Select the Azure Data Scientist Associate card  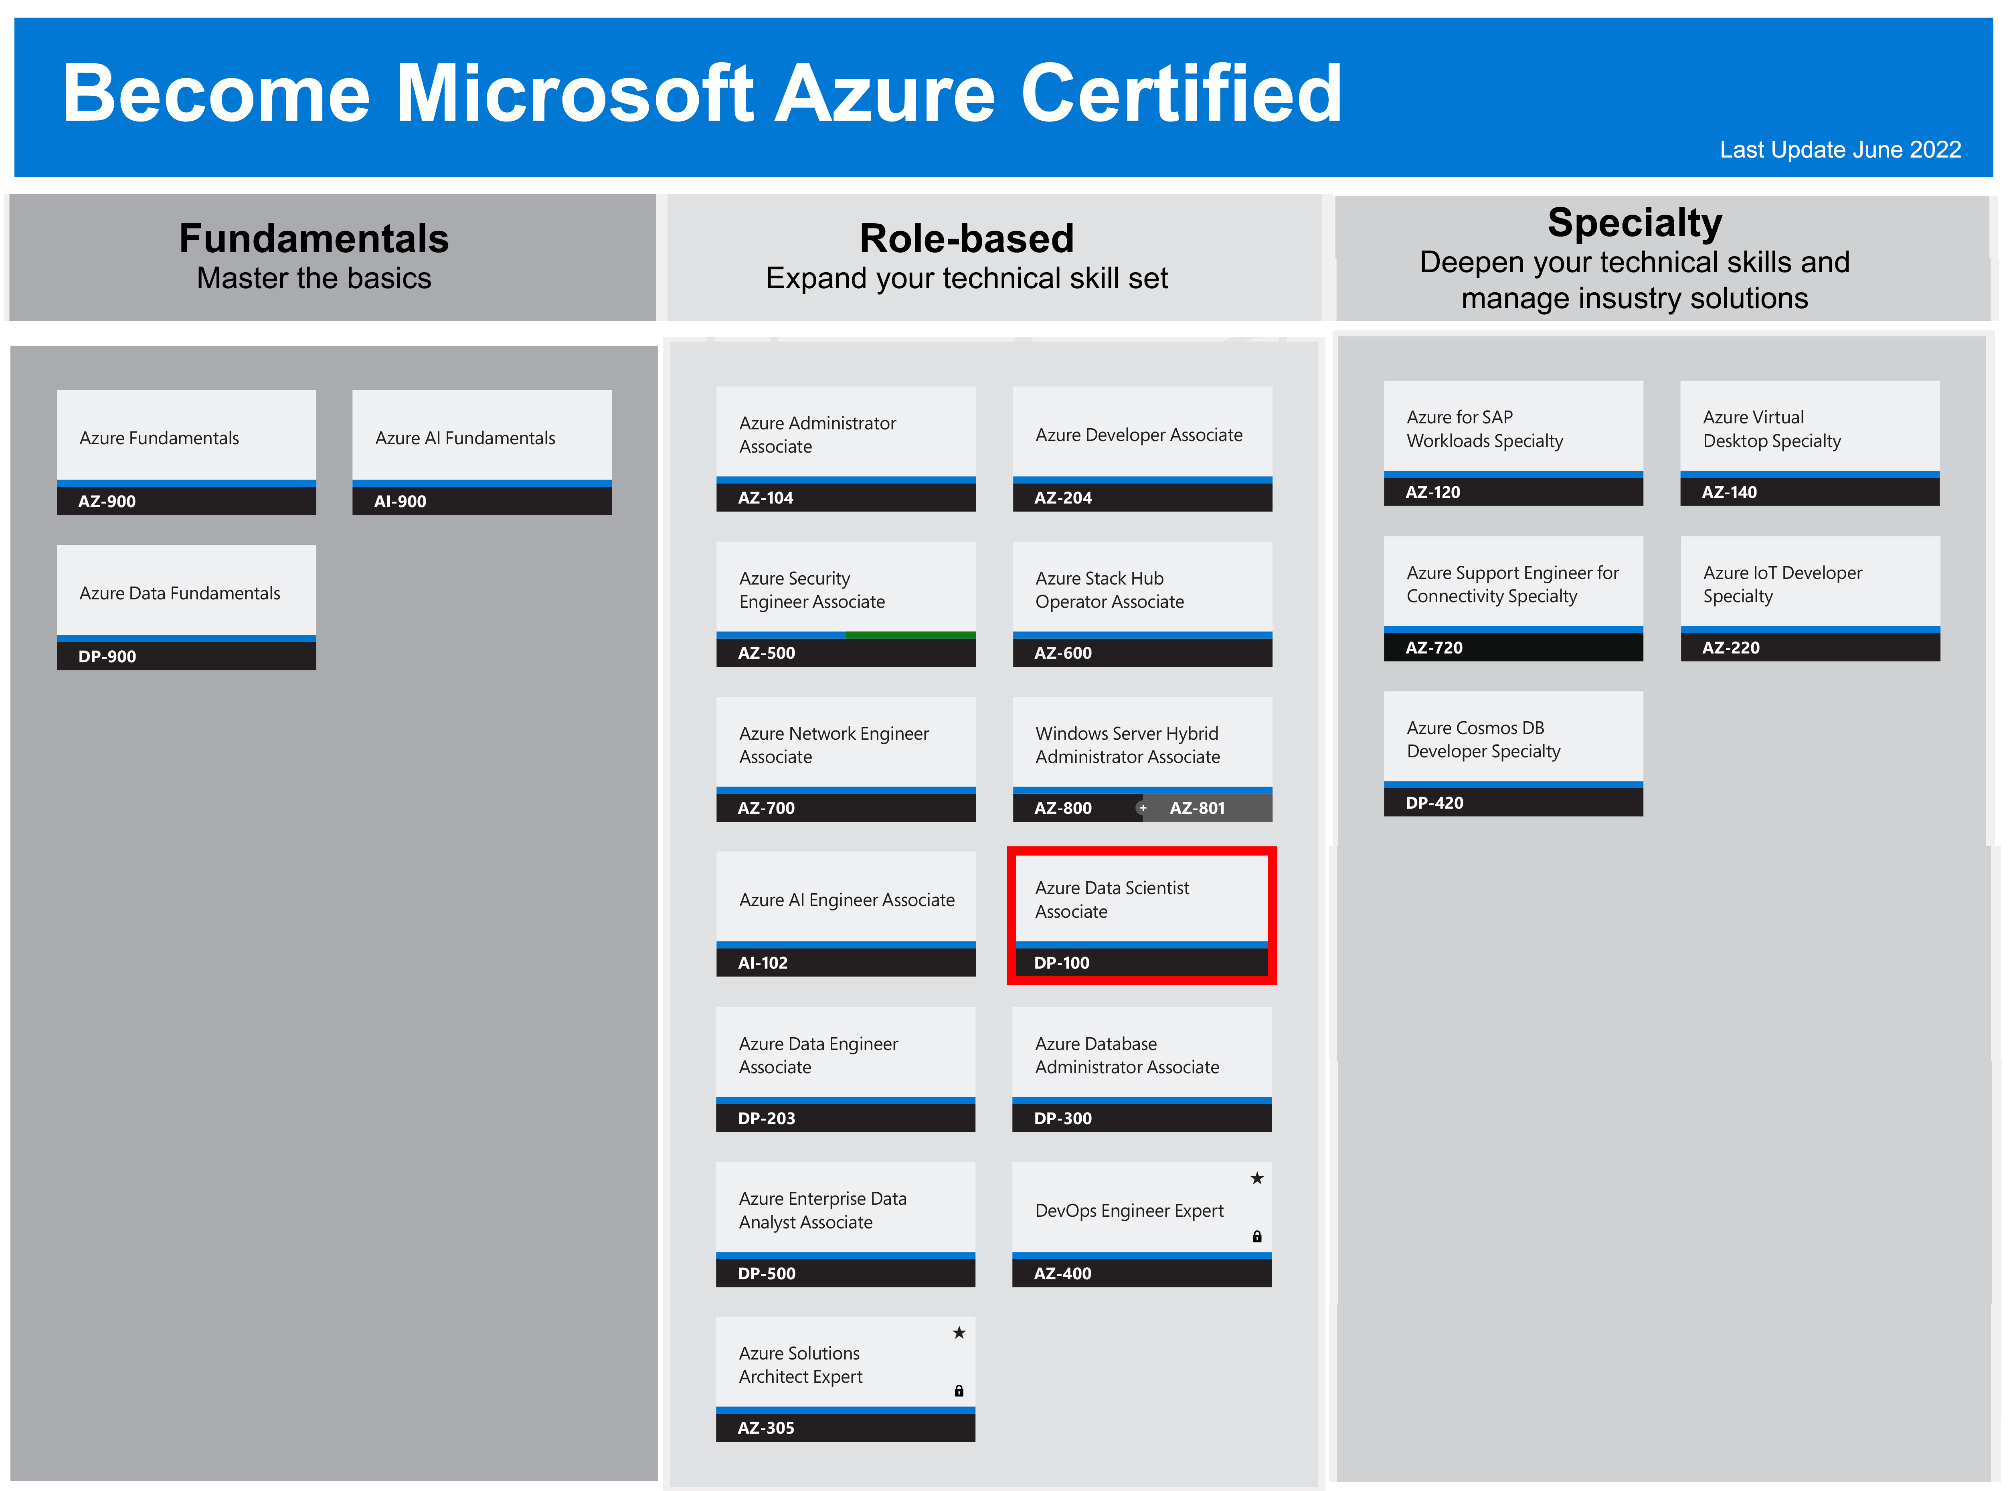(1142, 915)
